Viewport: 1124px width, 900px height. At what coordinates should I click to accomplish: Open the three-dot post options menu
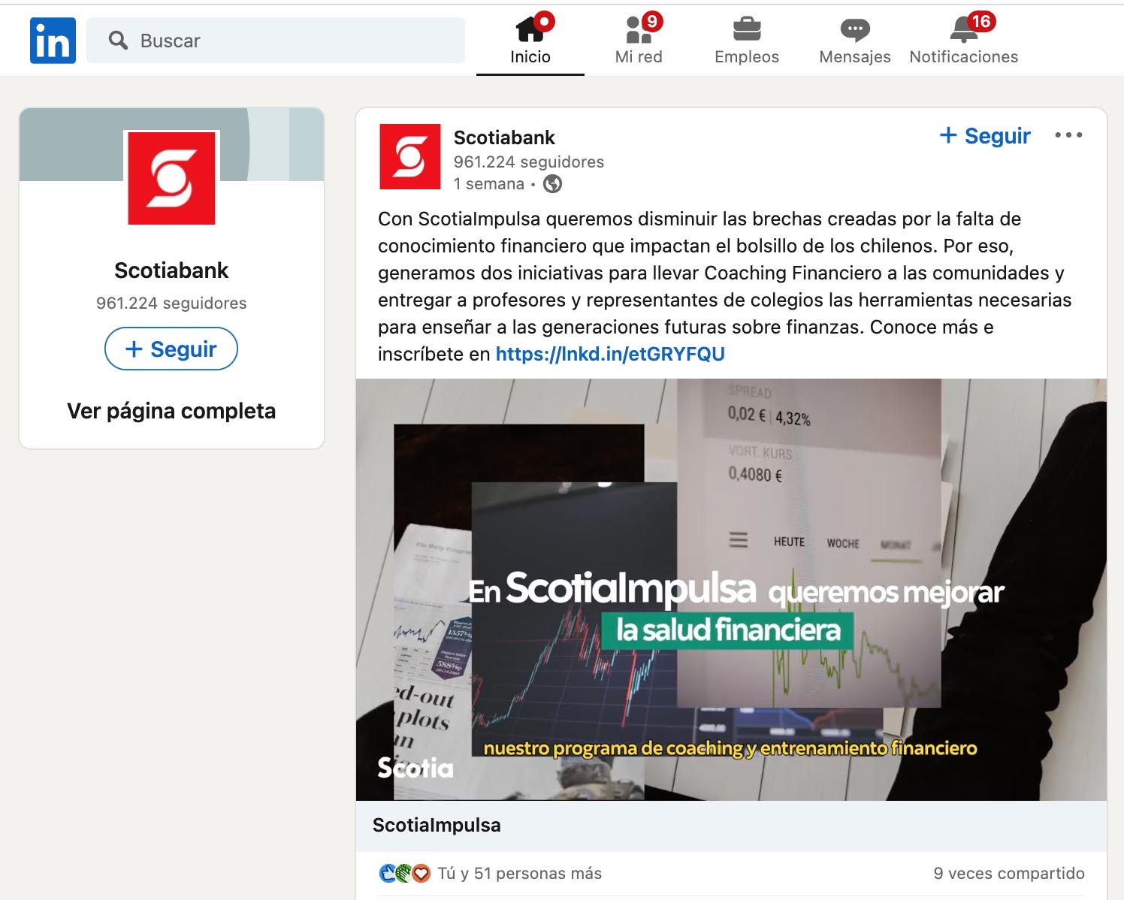[1068, 135]
